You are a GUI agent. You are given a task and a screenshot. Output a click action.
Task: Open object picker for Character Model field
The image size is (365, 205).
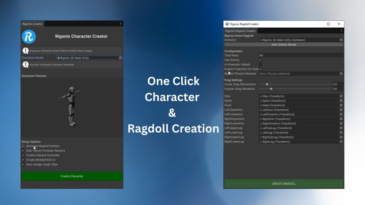click(120, 58)
